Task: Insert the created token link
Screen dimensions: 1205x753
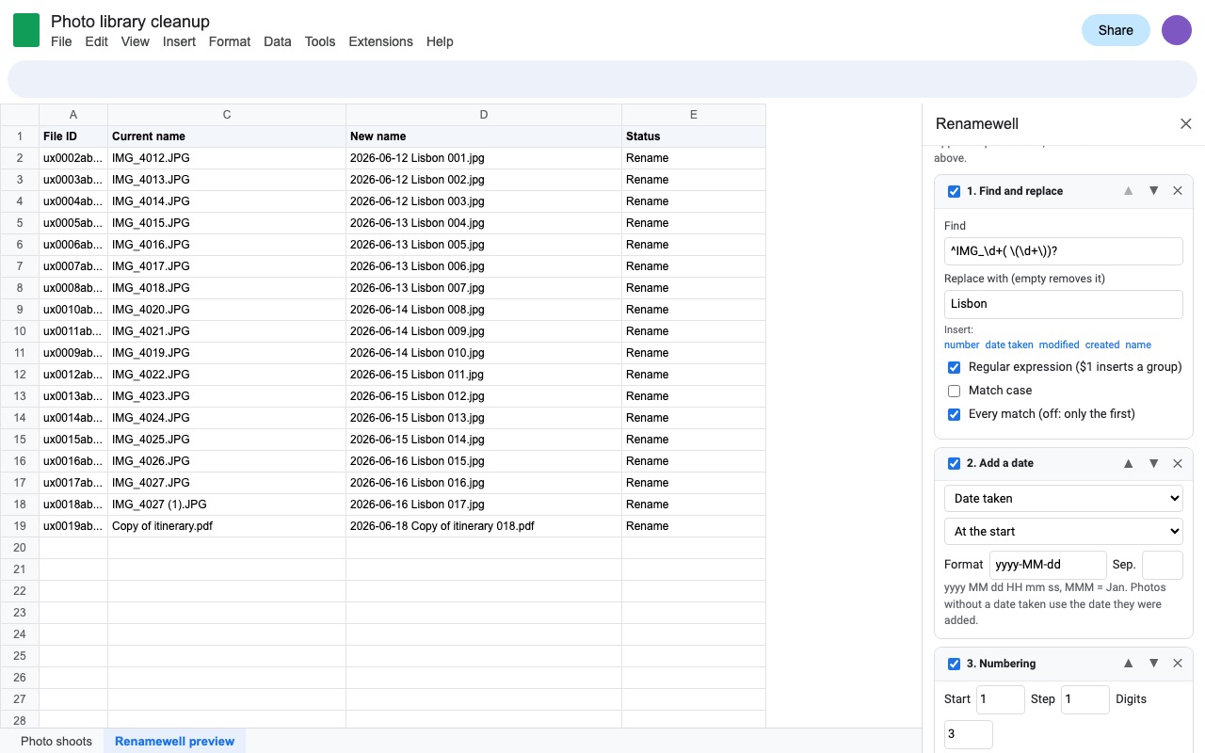Action: [1102, 344]
